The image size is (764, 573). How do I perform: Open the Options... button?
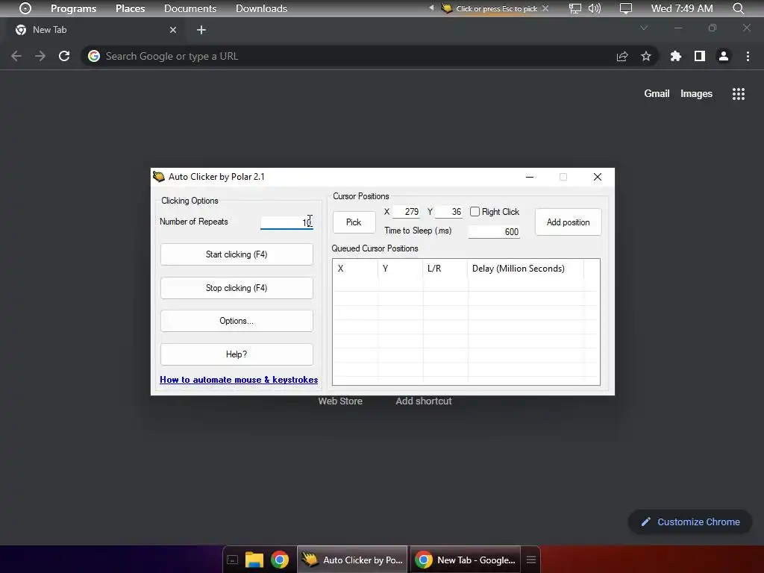(237, 321)
